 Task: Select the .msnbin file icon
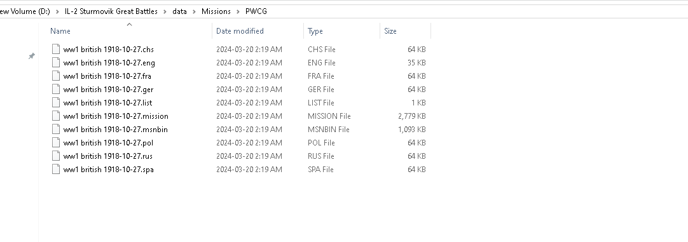[56, 129]
